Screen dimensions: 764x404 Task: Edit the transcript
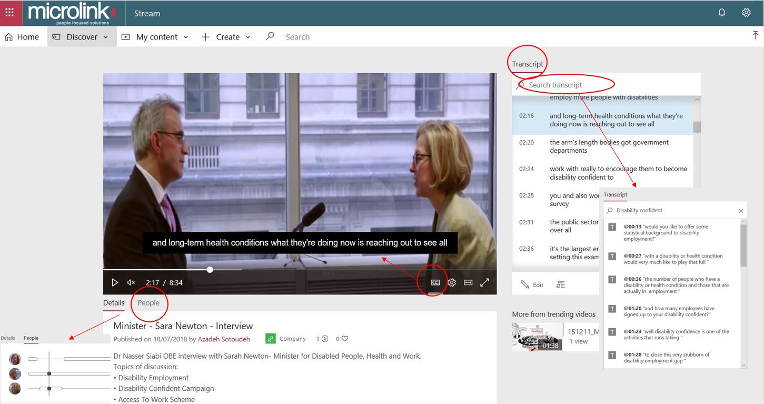(x=532, y=285)
